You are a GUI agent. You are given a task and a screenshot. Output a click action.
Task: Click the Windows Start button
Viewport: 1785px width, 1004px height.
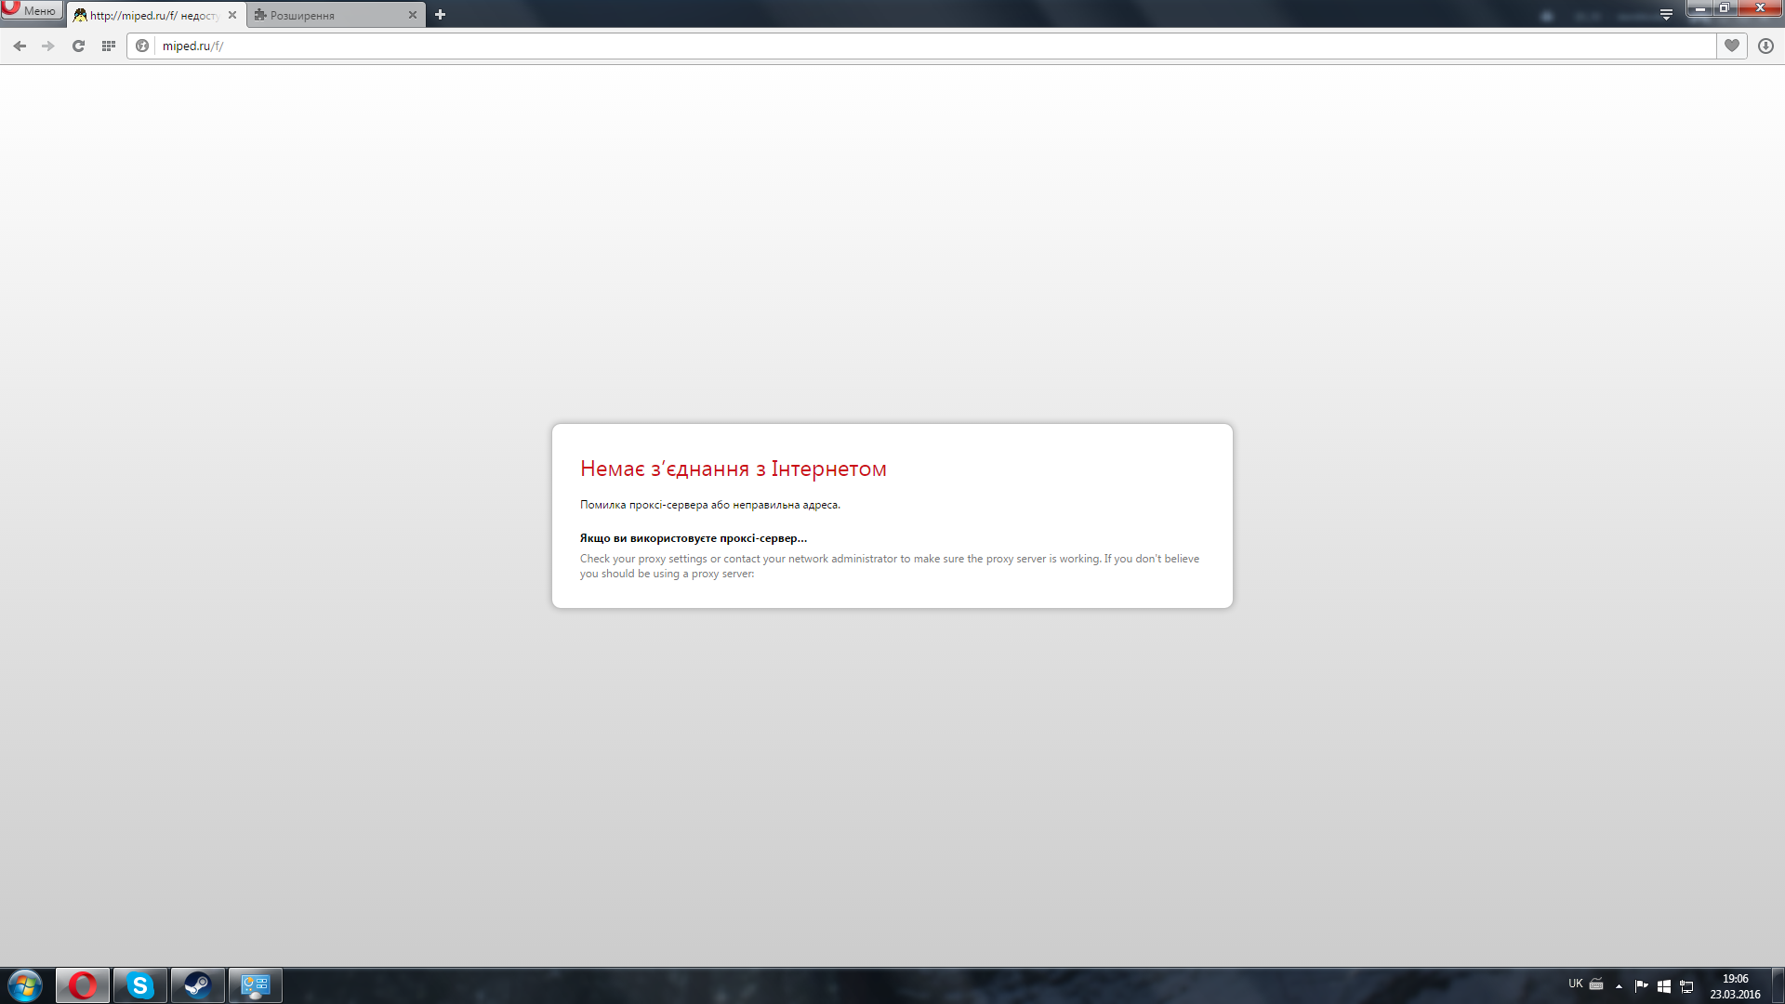(x=25, y=985)
